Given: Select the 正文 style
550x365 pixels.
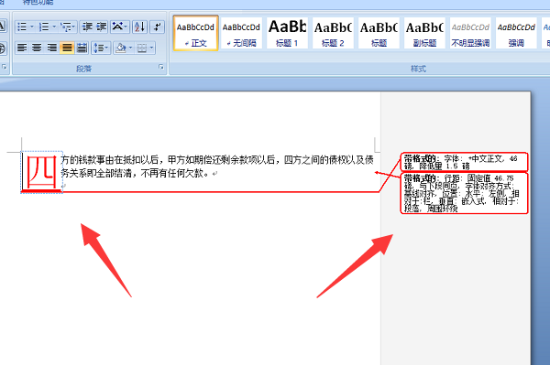Looking at the screenshot, I should point(195,33).
